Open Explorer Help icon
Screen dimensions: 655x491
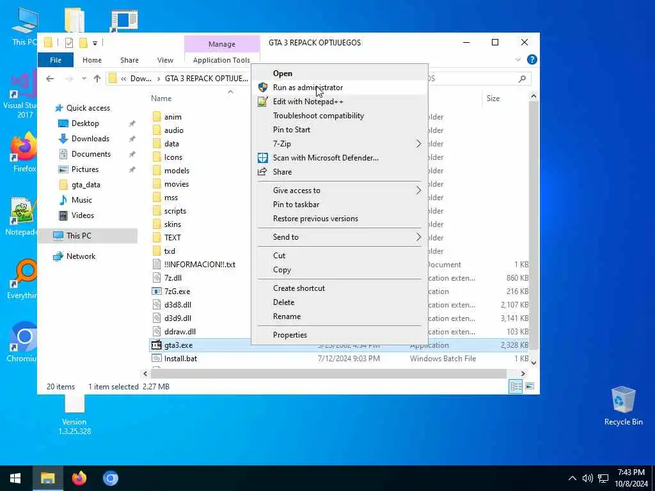532,59
